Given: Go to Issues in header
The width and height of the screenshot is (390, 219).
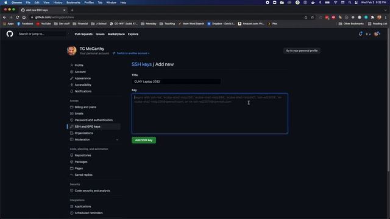Looking at the screenshot, I should tap(100, 34).
